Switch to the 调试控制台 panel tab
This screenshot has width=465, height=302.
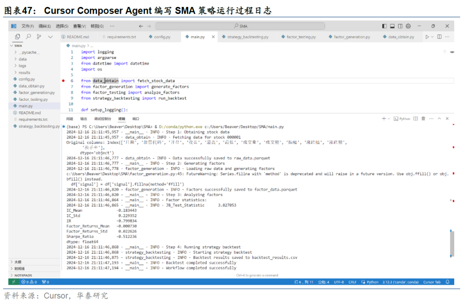point(102,118)
